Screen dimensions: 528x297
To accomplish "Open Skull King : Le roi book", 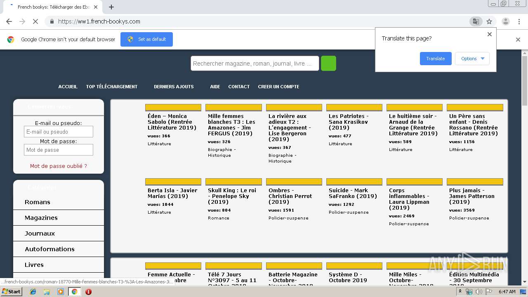I will [x=232, y=196].
